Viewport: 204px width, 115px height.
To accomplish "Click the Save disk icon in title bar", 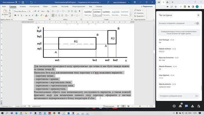I will [23, 2].
